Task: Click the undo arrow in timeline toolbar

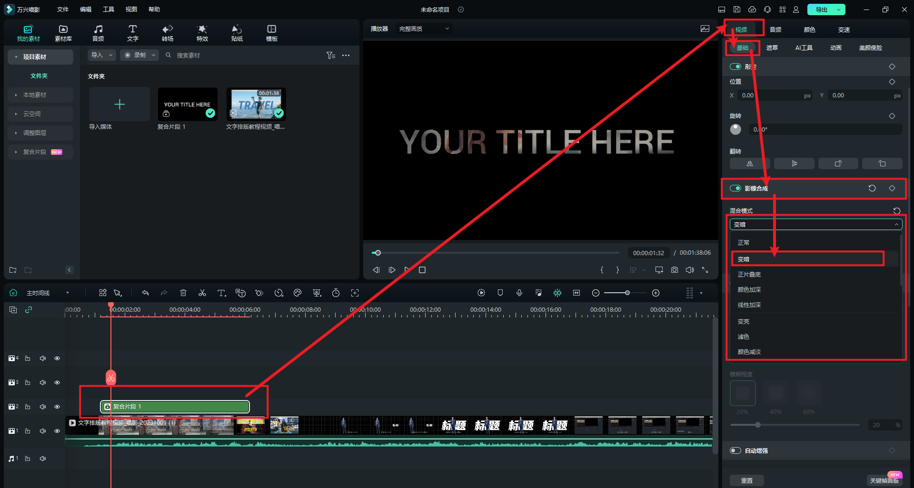Action: [145, 293]
